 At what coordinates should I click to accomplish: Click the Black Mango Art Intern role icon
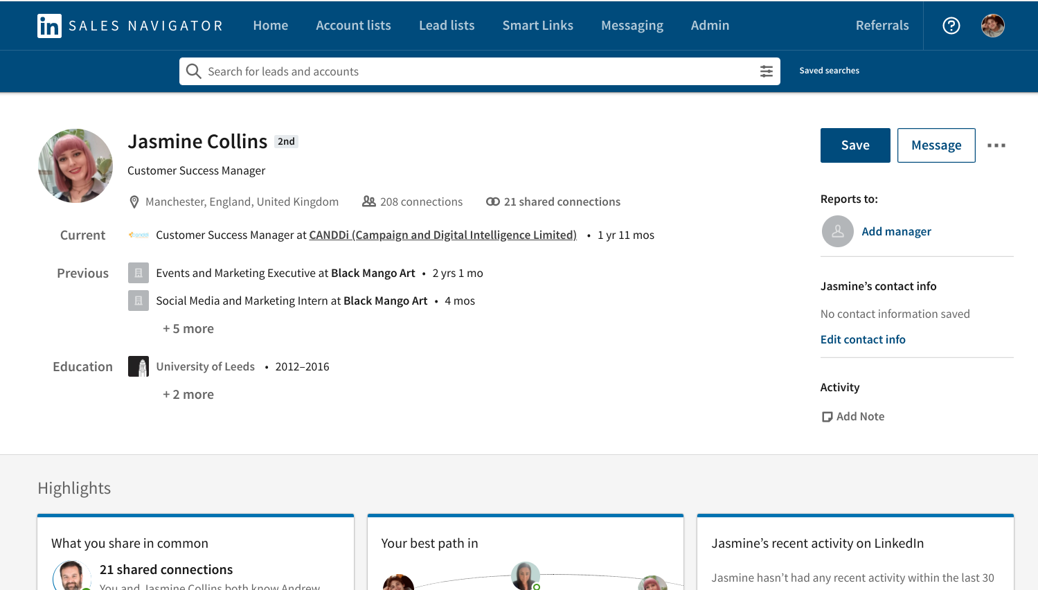138,301
